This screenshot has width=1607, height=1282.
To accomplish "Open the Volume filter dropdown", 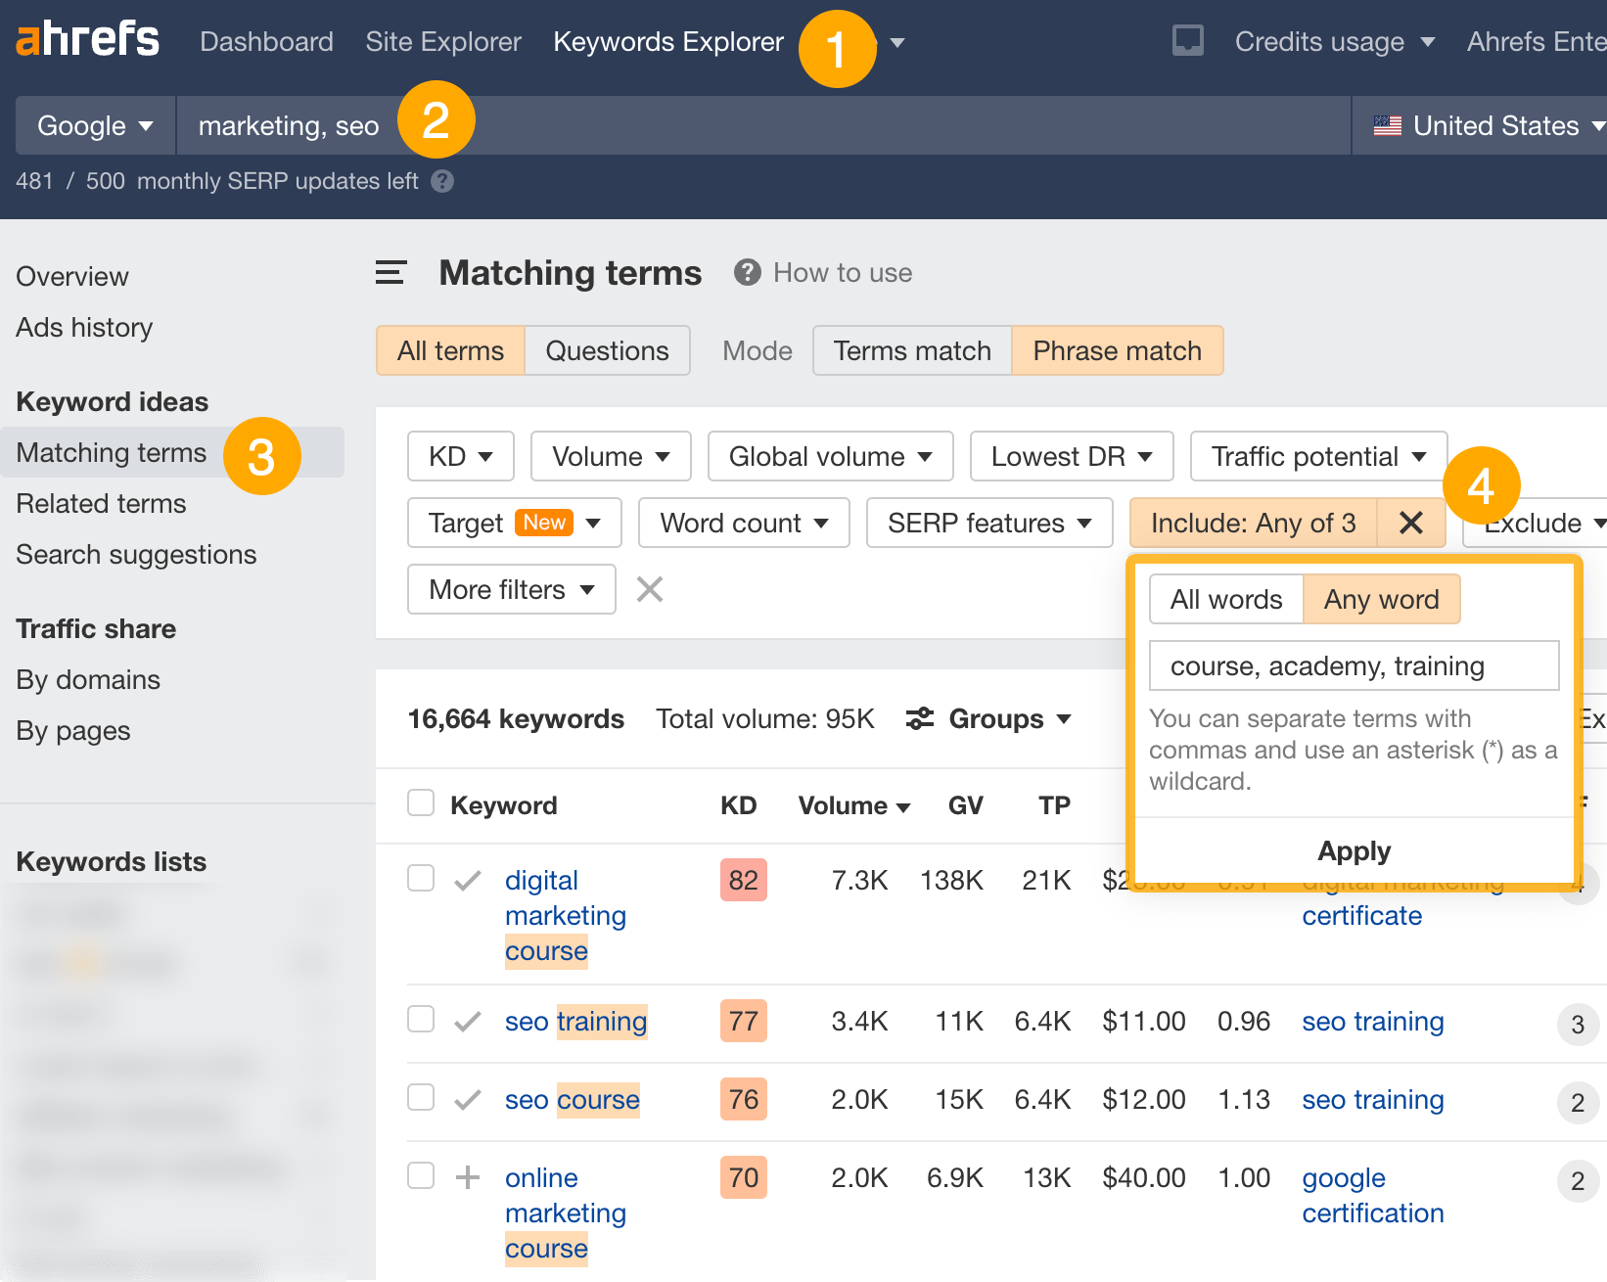I will [x=610, y=456].
